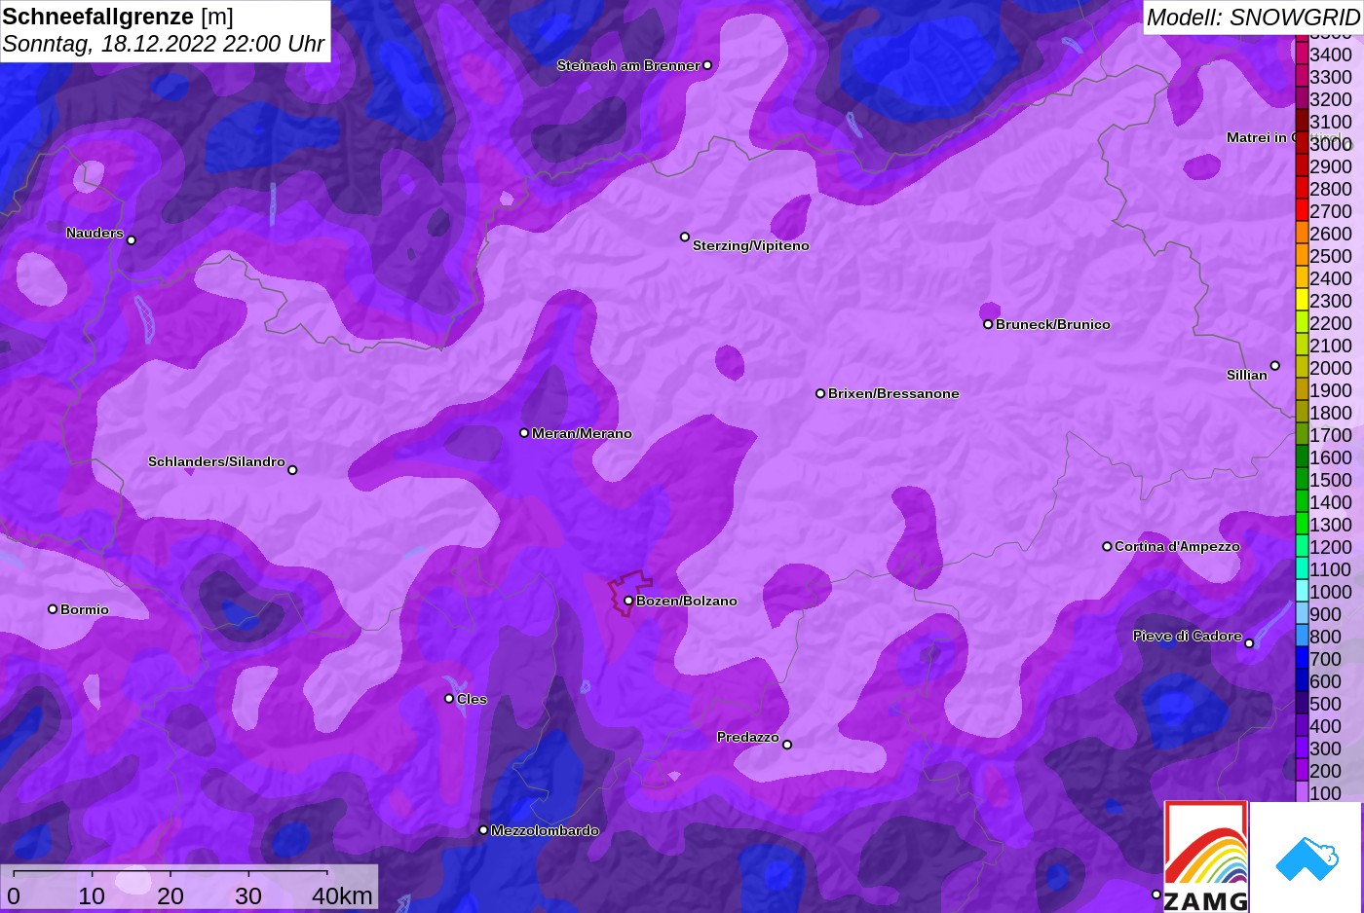This screenshot has height=913, width=1364.
Task: Click the yellow 2300 legend swatch
Action: [x=1302, y=301]
